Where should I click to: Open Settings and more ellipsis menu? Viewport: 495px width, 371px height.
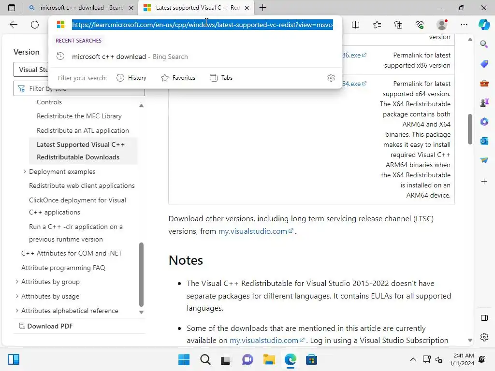pyautogui.click(x=464, y=25)
